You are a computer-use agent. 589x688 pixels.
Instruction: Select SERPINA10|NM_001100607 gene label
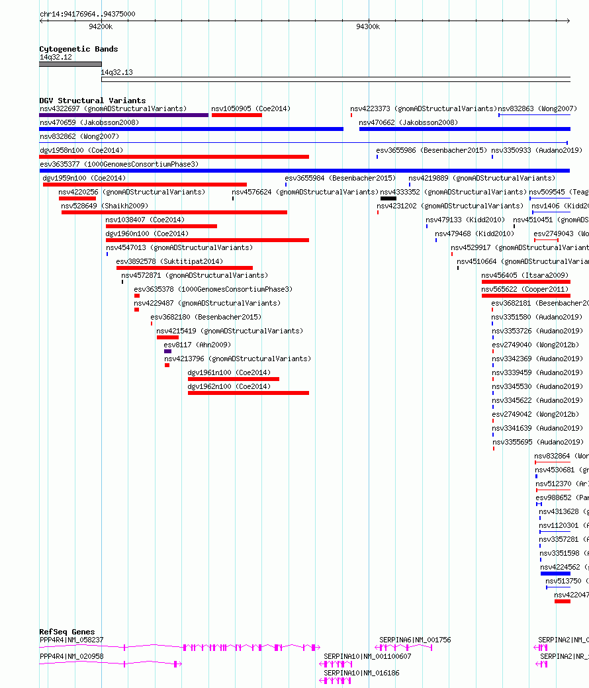(367, 657)
